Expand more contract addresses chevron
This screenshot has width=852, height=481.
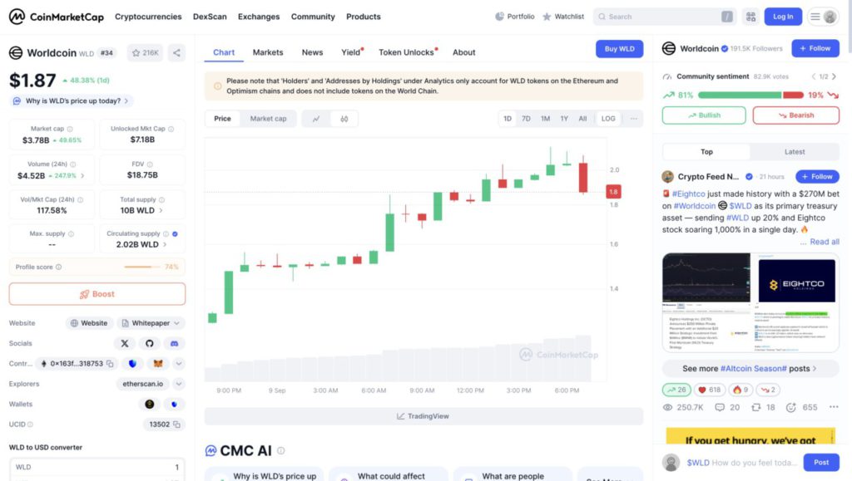click(x=179, y=364)
